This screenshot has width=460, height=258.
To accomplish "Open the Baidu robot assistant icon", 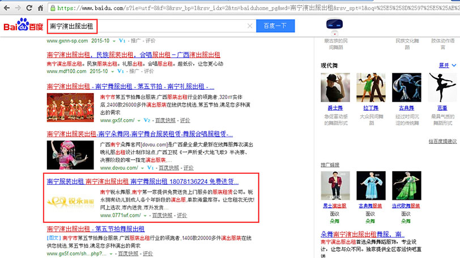I will coord(334,26).
